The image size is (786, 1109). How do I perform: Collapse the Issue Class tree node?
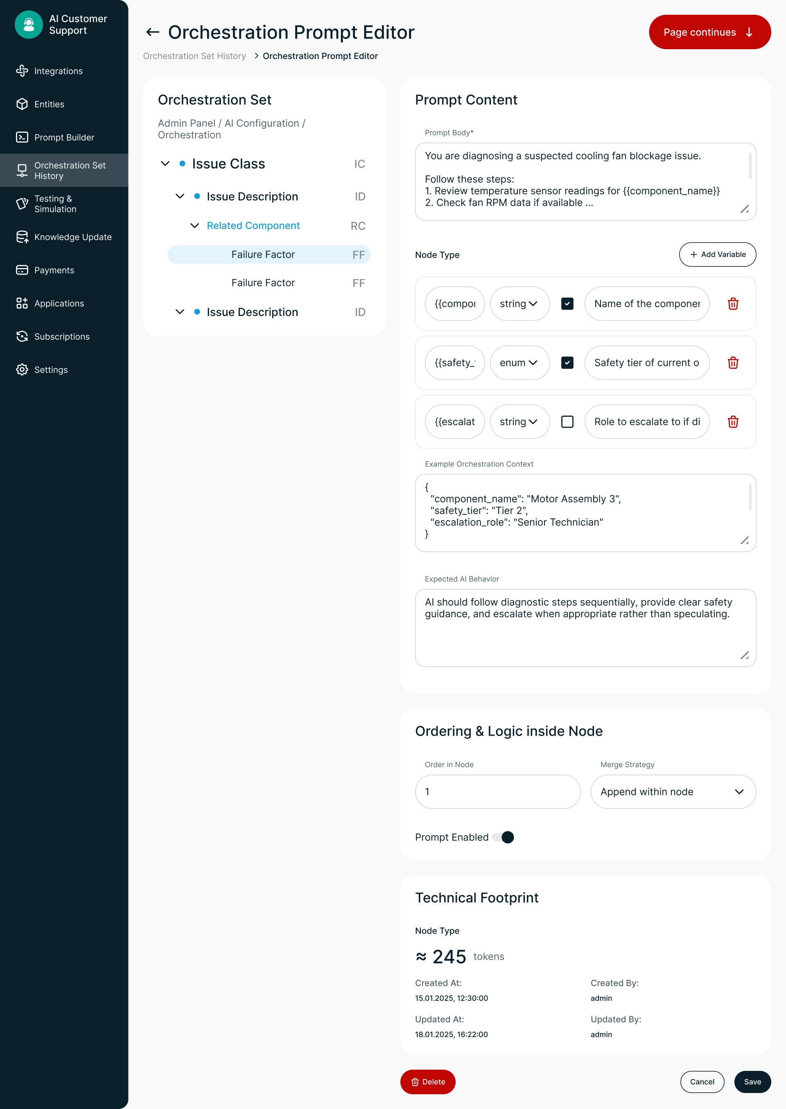(165, 164)
